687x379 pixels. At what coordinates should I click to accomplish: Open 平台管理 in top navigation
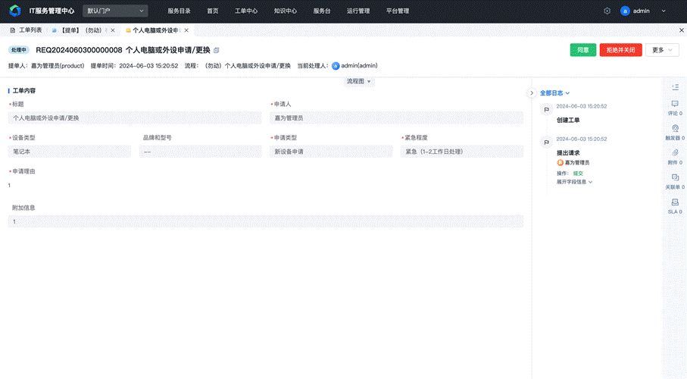tap(398, 11)
